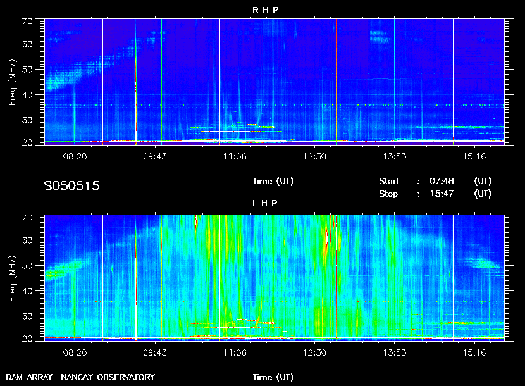
Task: Click the 60 MHz tick on RHP axis
Action: [27, 44]
